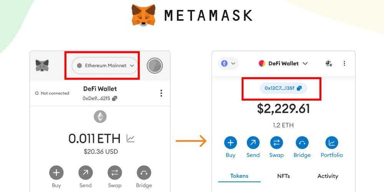
Task: Open the Ethereum logo network picker
Action: (228, 63)
